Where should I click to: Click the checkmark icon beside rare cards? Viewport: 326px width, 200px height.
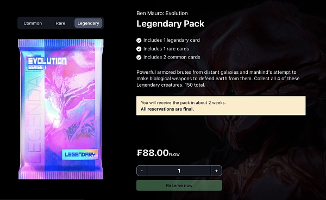click(x=139, y=49)
